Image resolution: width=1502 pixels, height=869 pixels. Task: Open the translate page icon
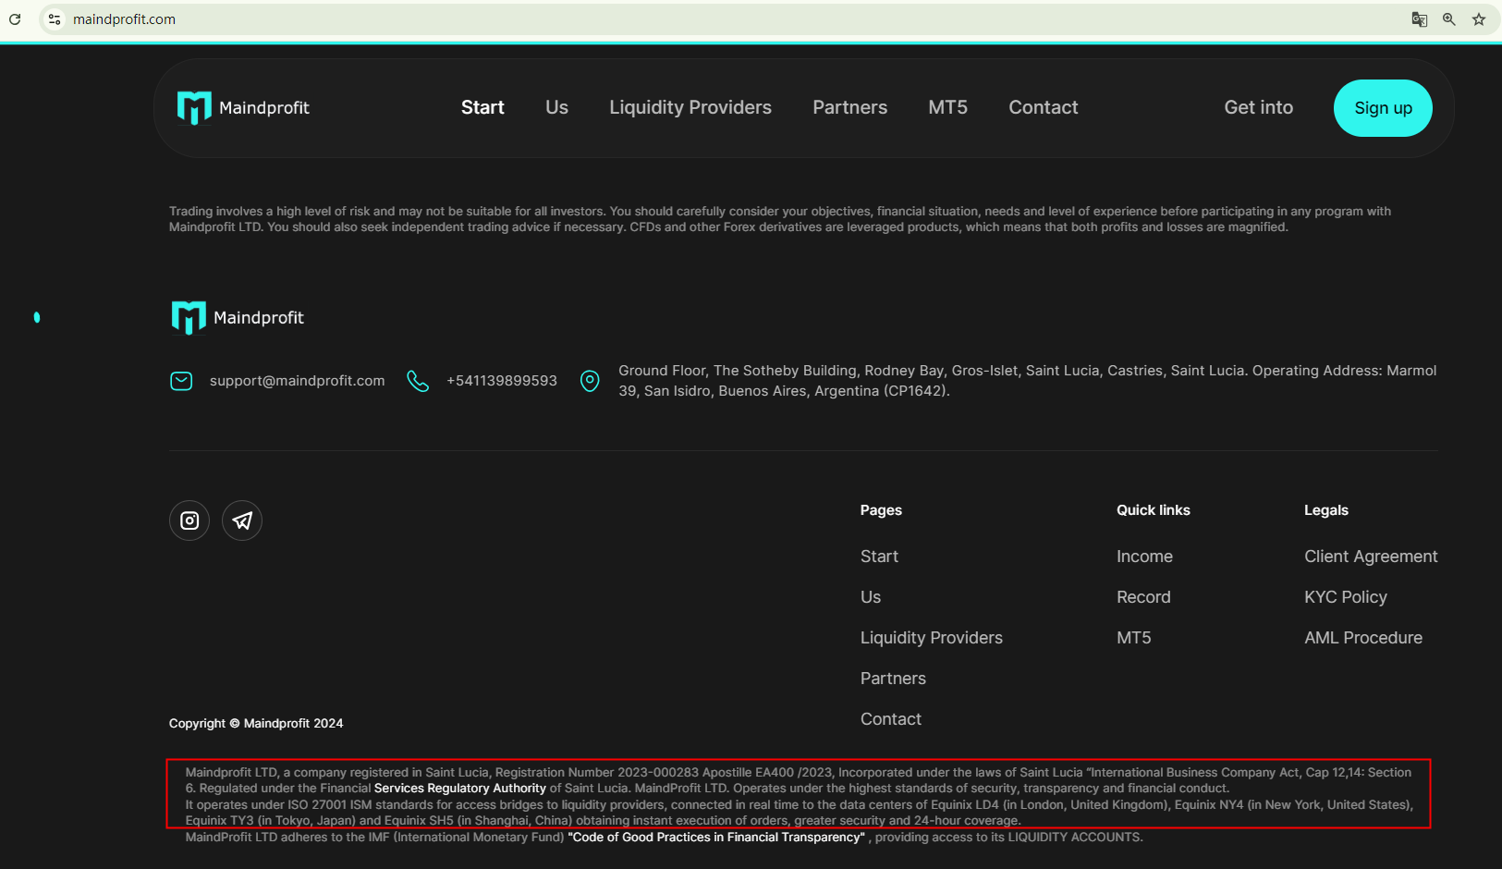[x=1420, y=19]
